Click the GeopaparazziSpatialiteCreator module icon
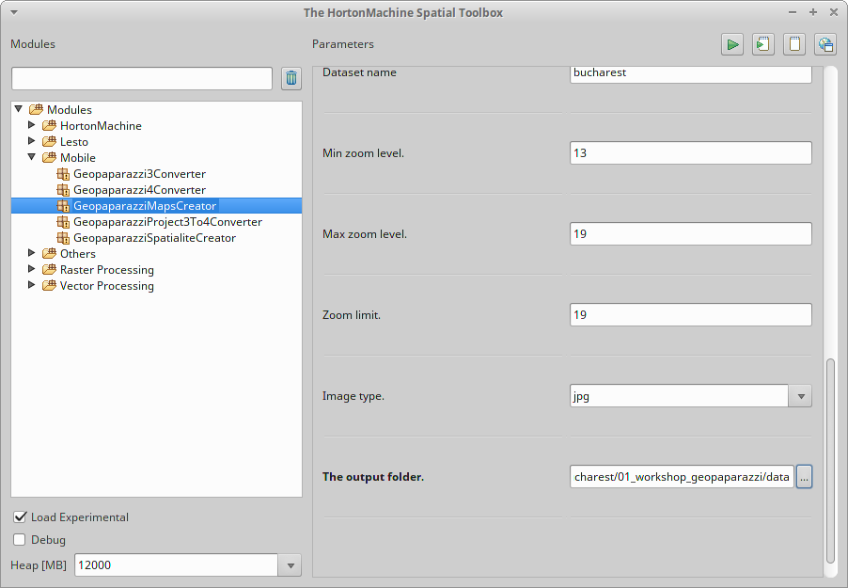Screen dimensions: 848x588 pyautogui.click(x=63, y=238)
